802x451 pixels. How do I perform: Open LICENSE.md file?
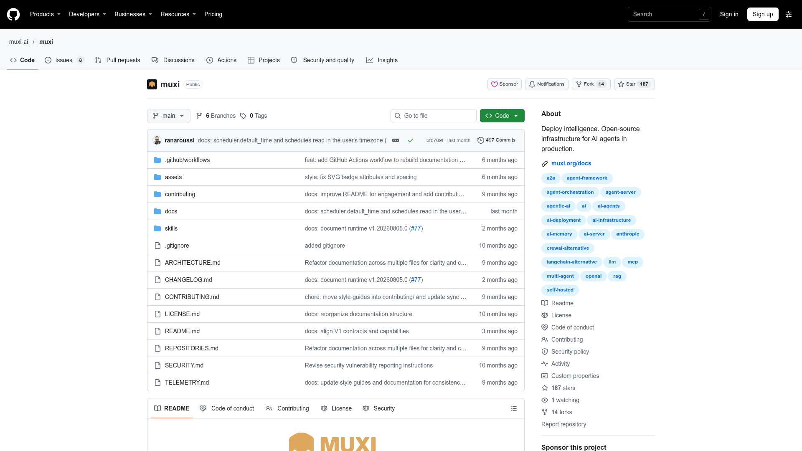click(182, 314)
